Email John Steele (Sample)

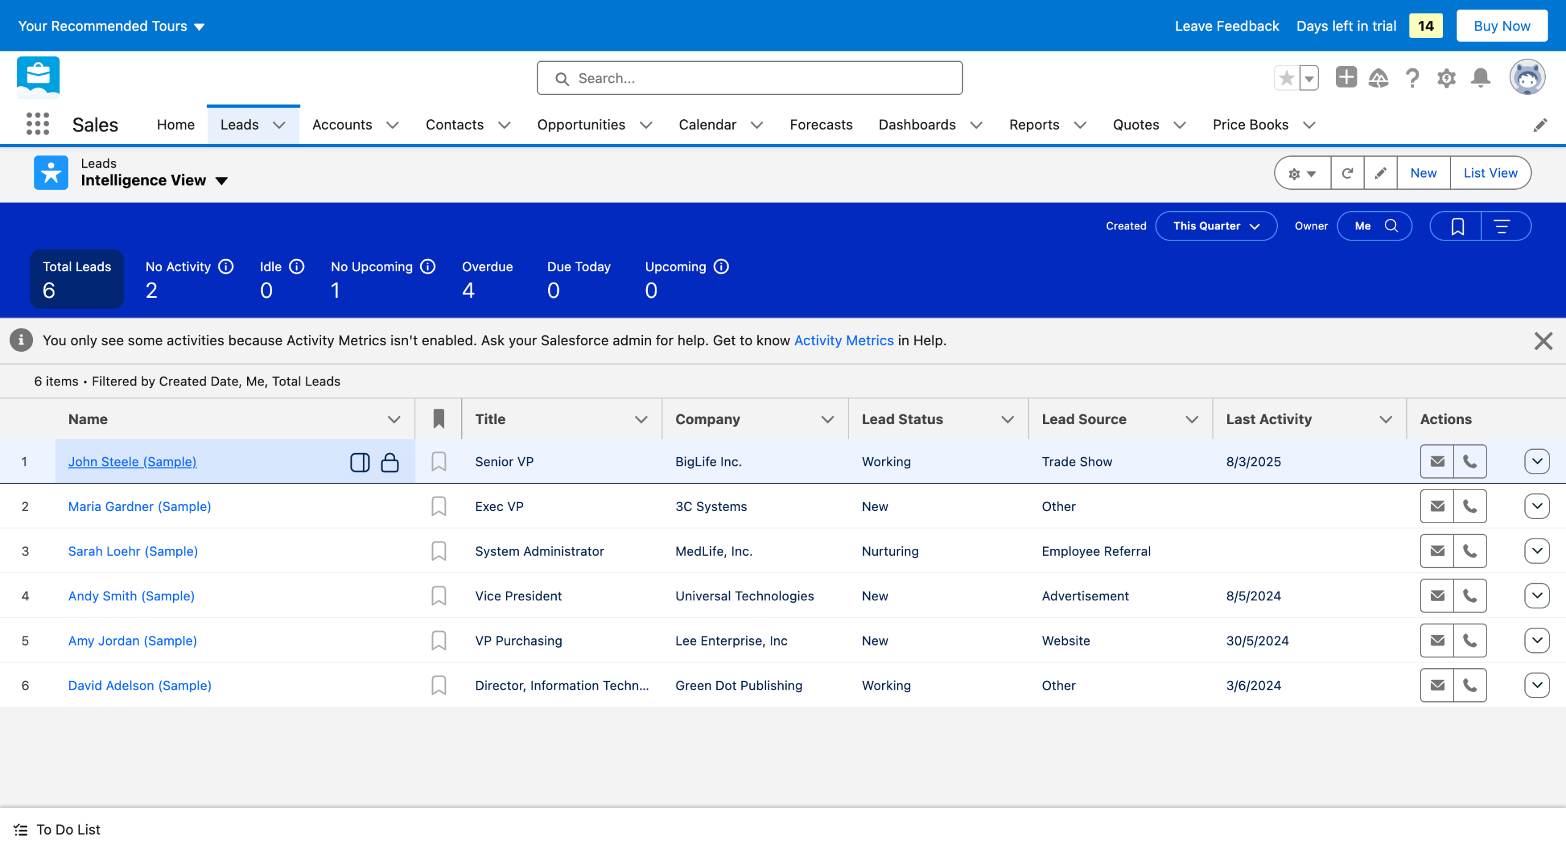click(1438, 461)
